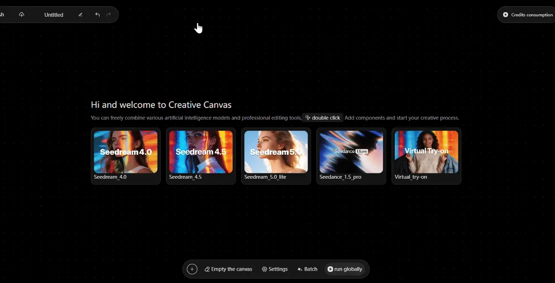The image size is (555, 283).
Task: Select the Seedance_1.5_pro card
Action: click(x=351, y=156)
